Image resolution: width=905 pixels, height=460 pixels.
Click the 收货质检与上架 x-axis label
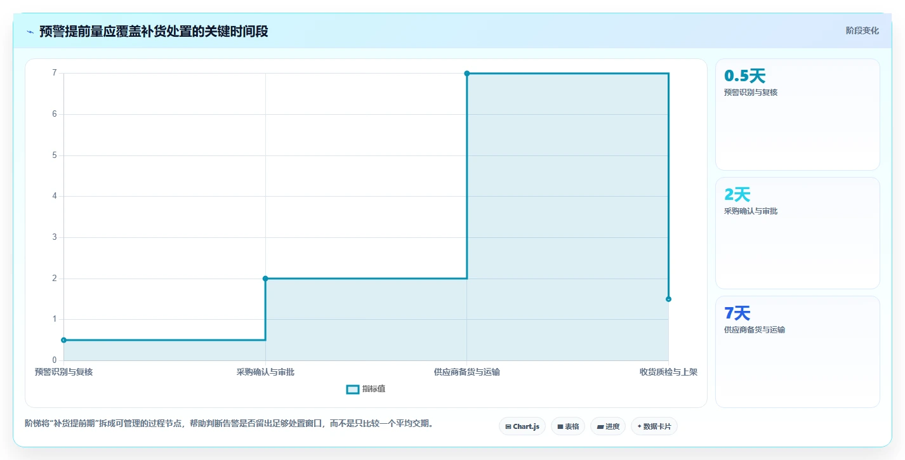click(x=668, y=372)
